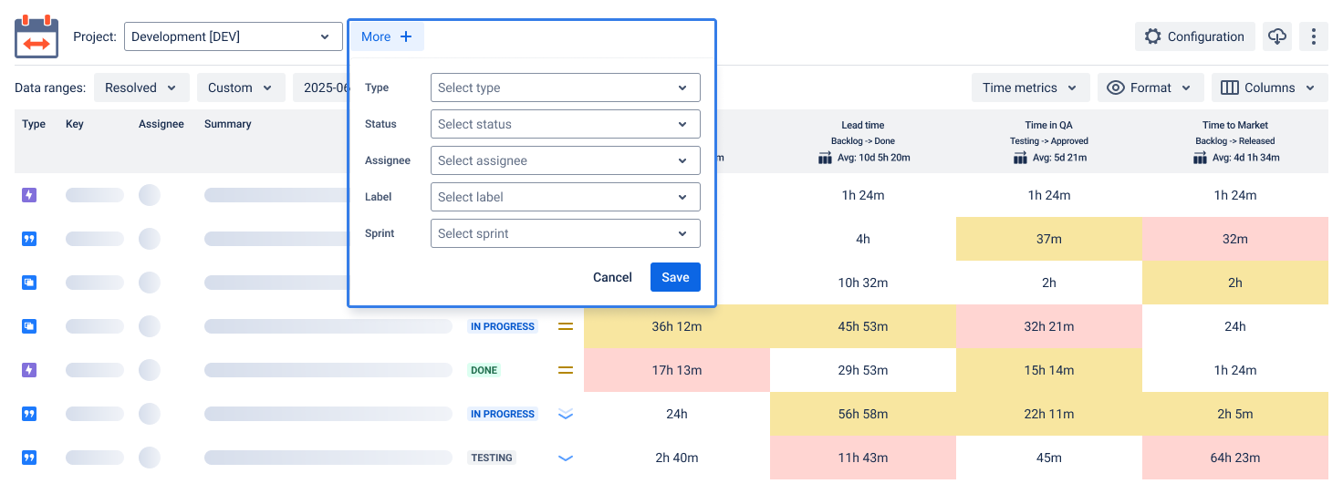Click the Time to Market average icon
Viewport: 1343px width, 494px height.
pyautogui.click(x=1201, y=158)
